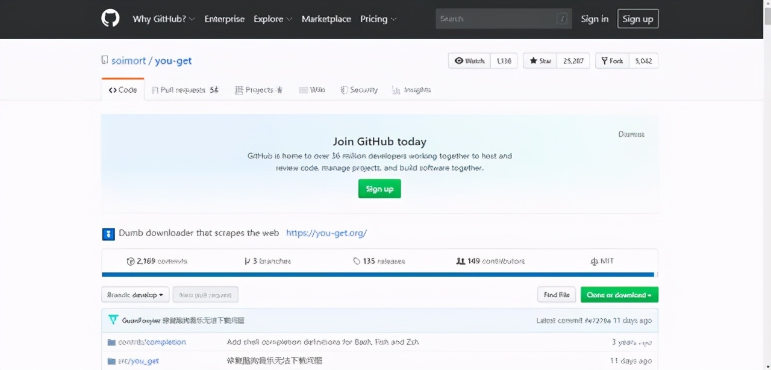
Task: Expand the Explore navigation dropdown
Action: pyautogui.click(x=272, y=19)
